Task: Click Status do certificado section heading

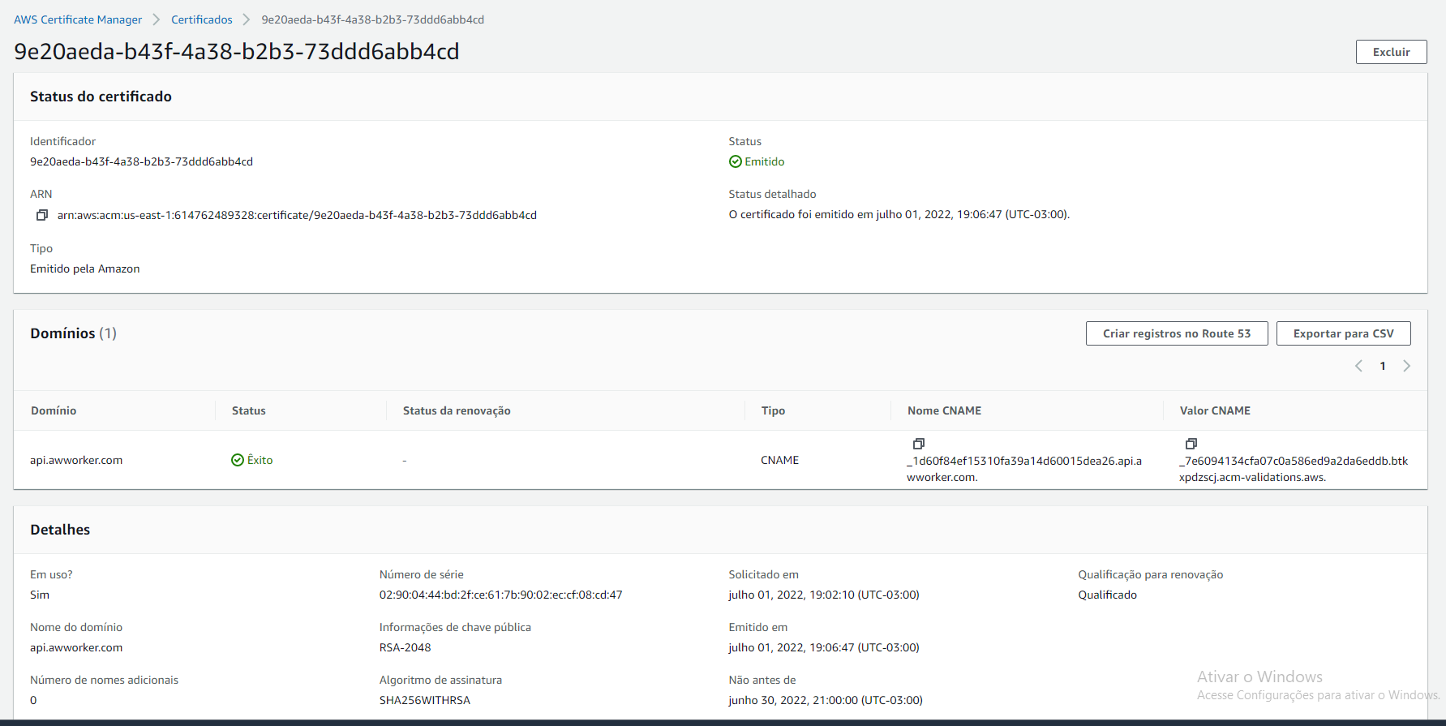Action: [101, 97]
